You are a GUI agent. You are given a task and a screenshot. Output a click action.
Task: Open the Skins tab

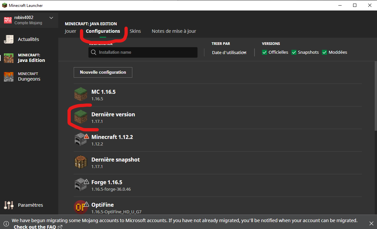[x=135, y=31]
